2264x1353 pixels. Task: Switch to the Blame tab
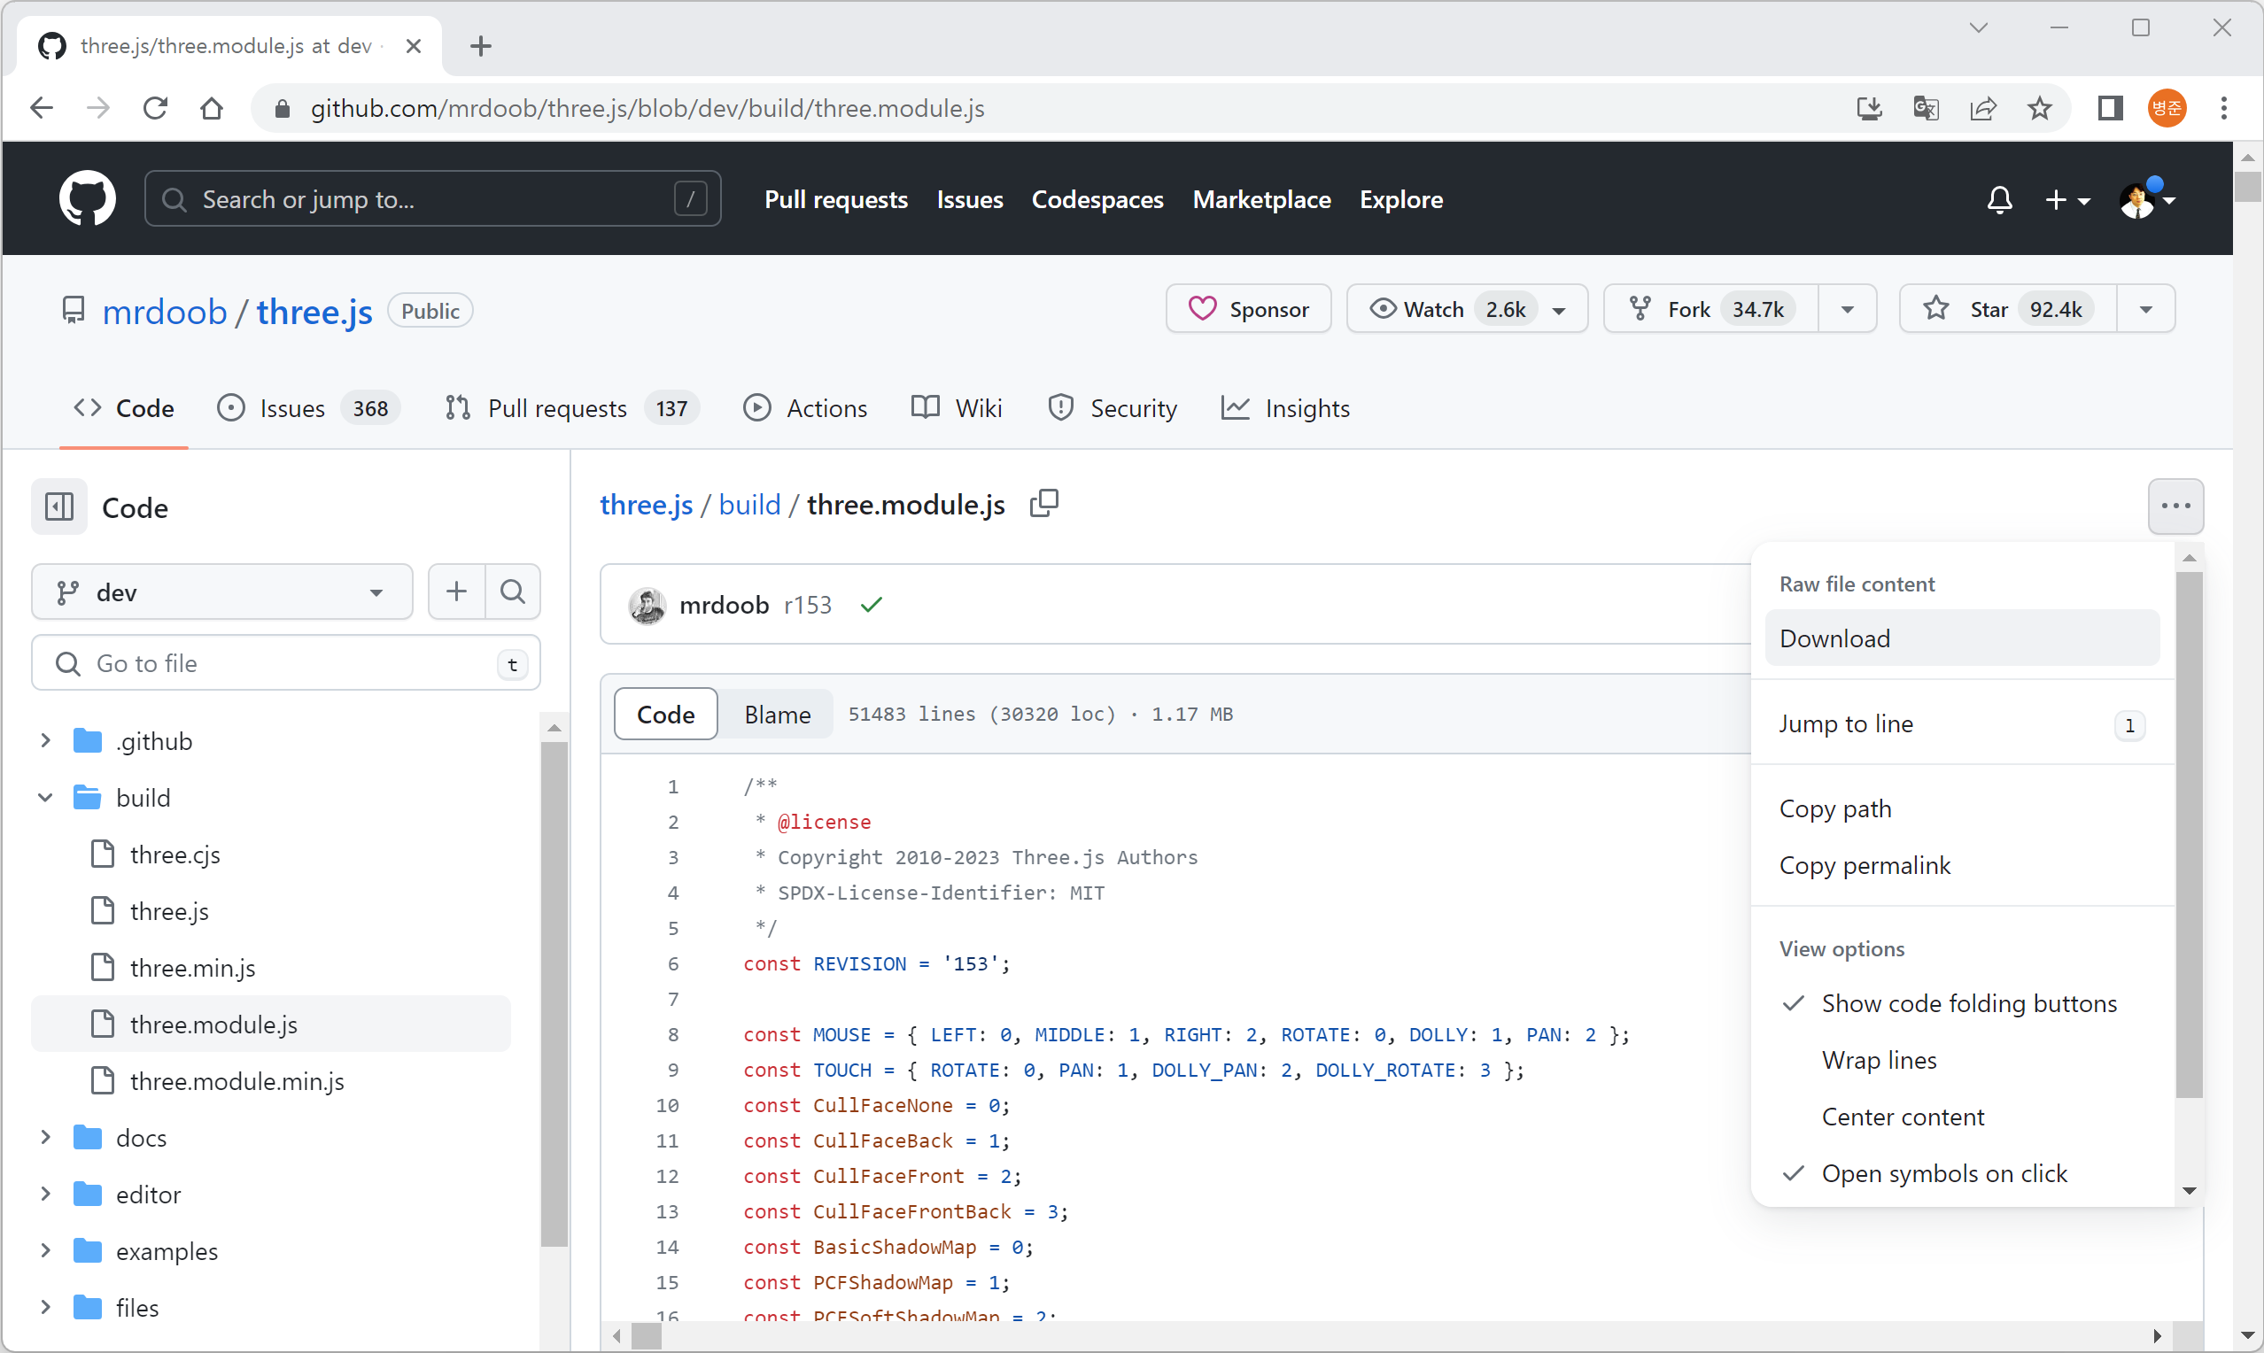pyautogui.click(x=776, y=714)
